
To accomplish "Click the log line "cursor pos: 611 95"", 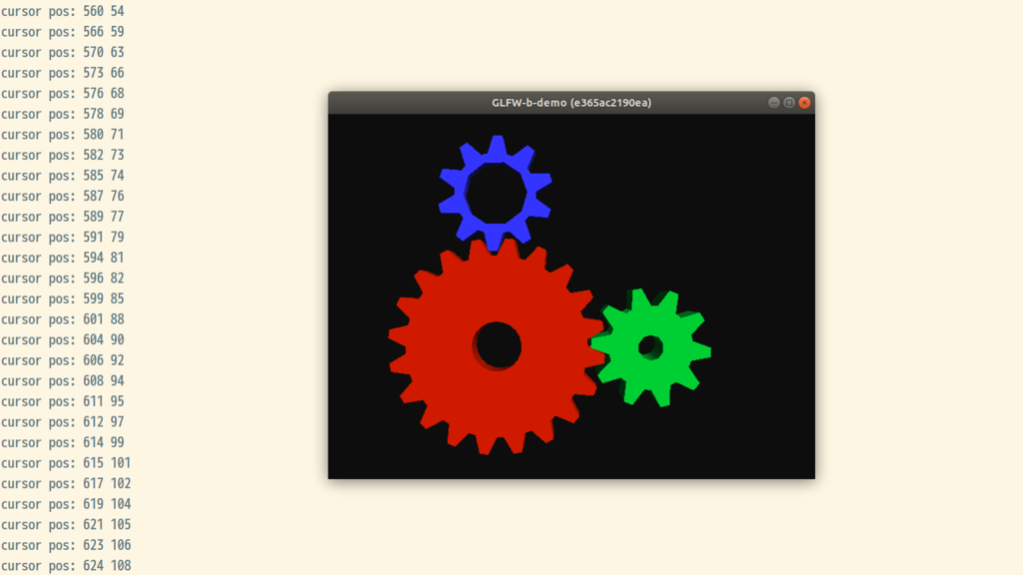I will (x=63, y=401).
